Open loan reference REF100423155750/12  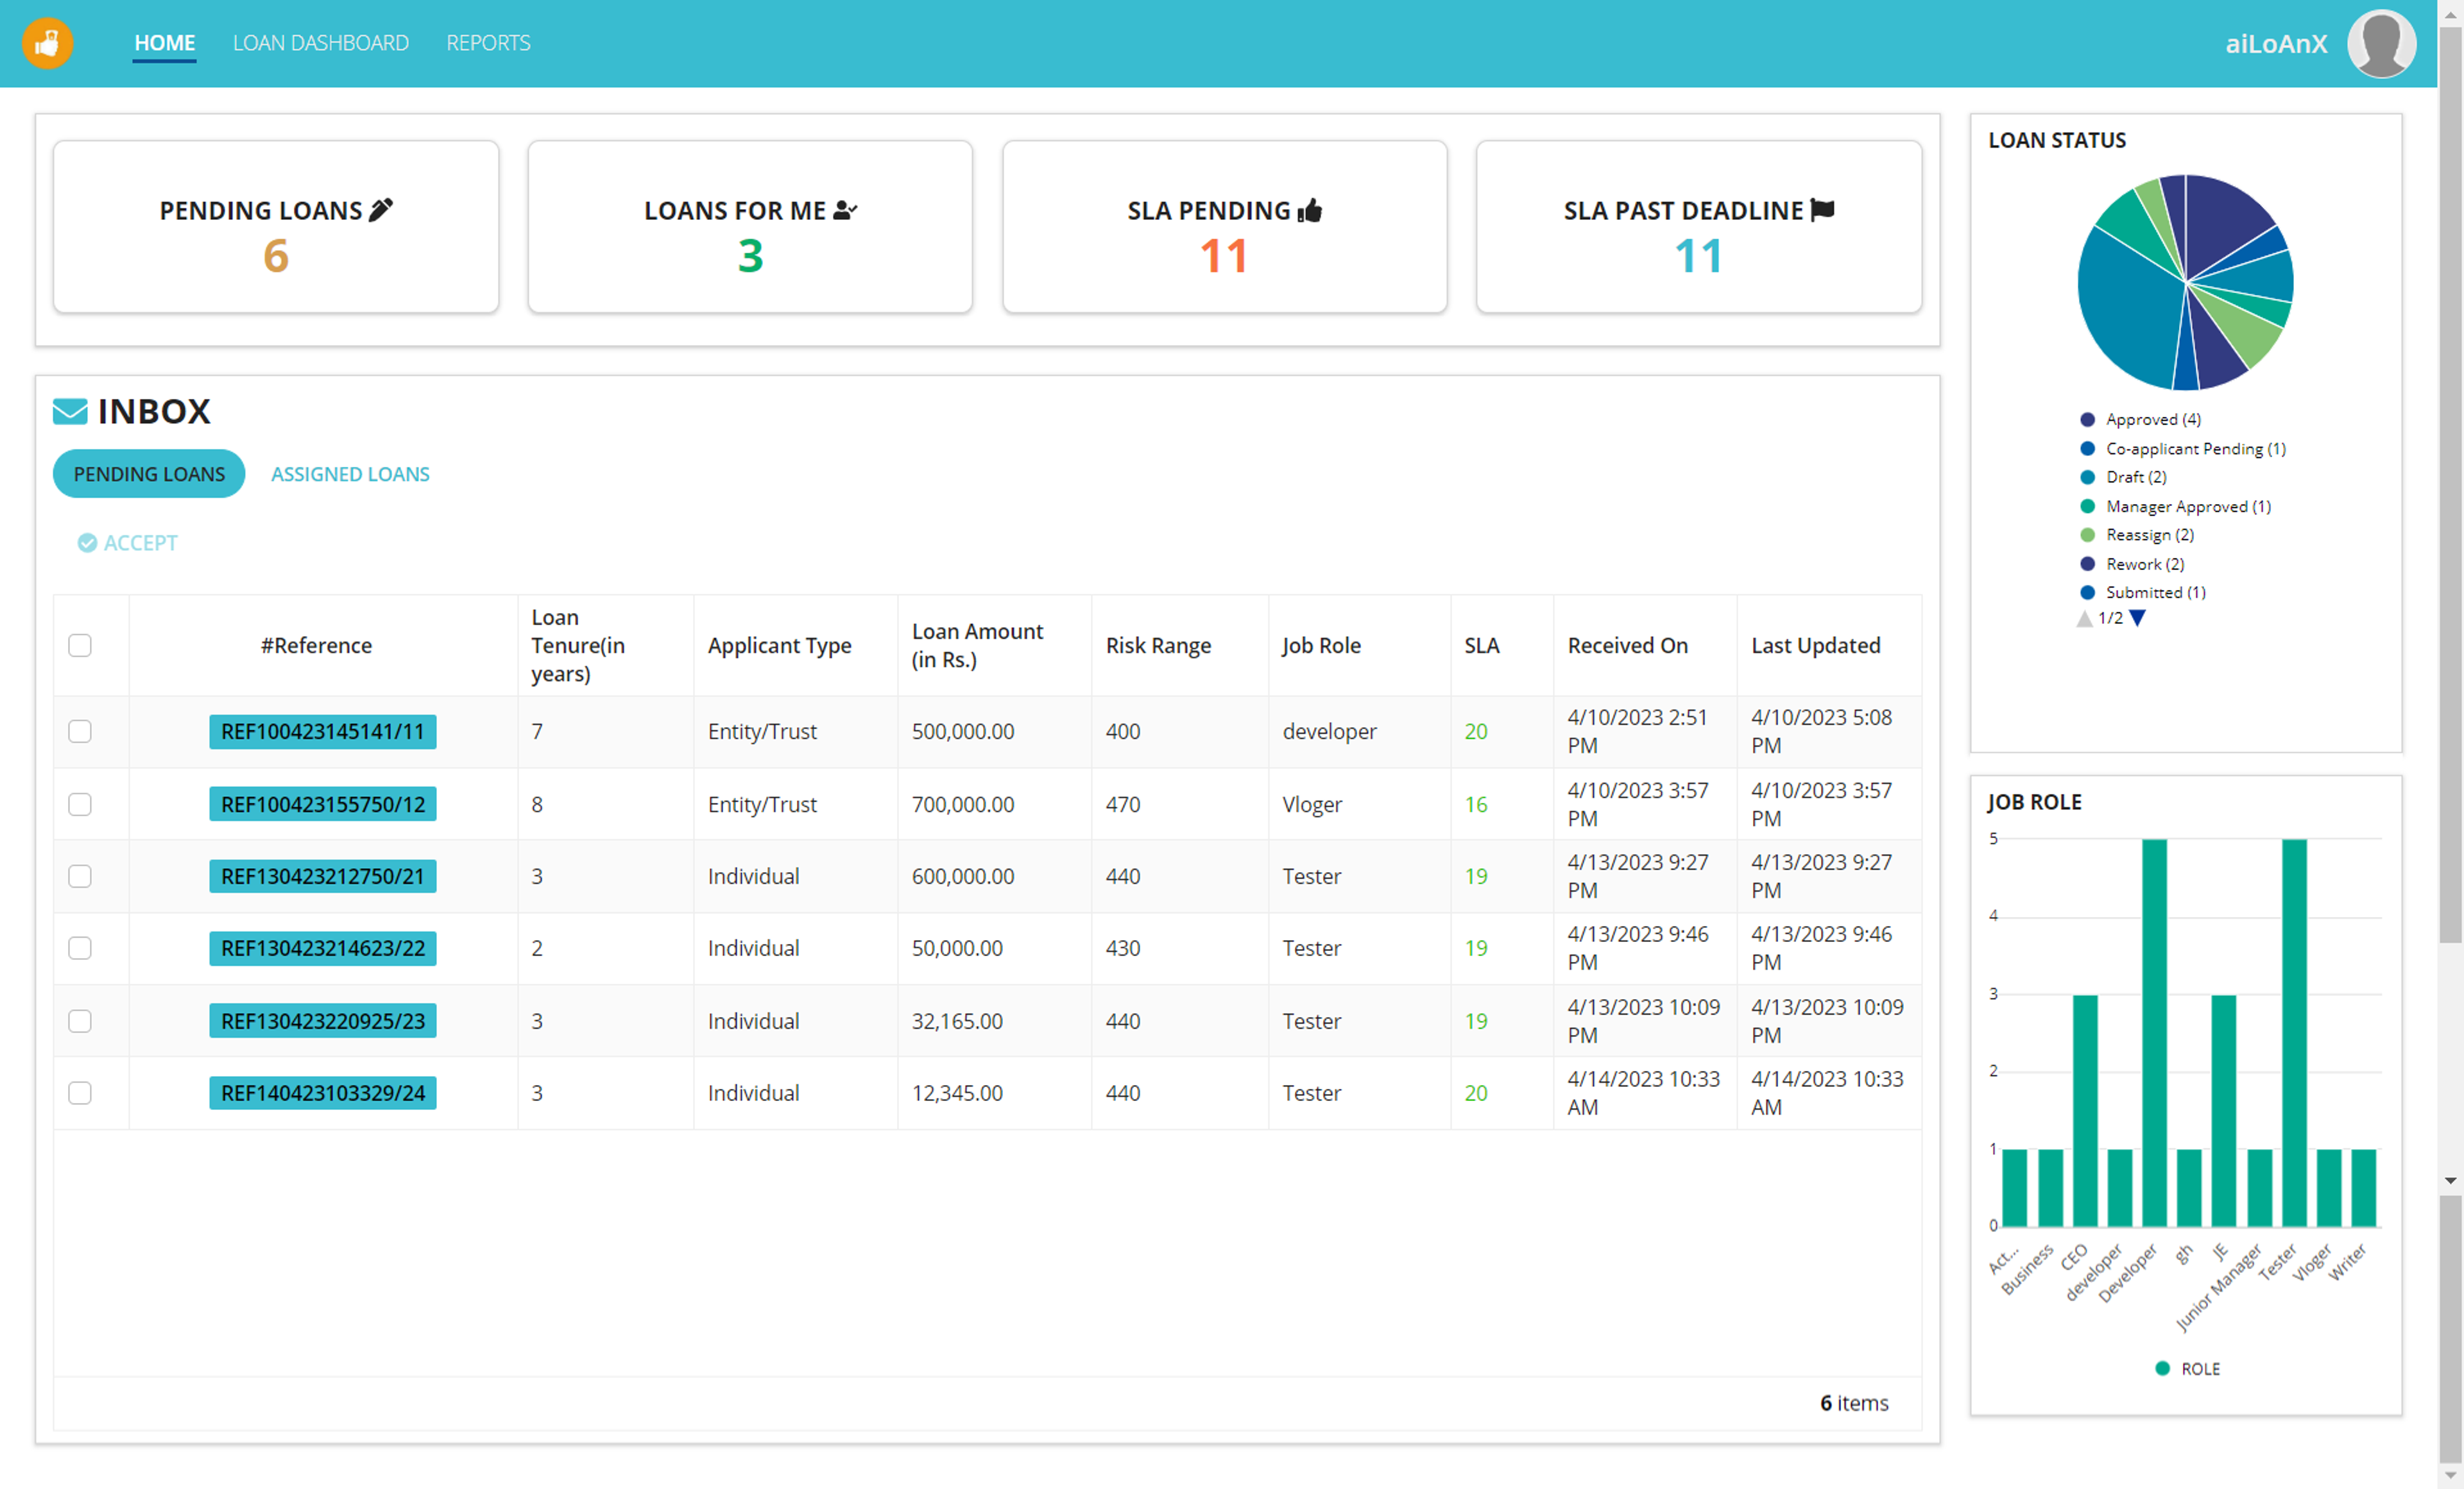point(323,805)
